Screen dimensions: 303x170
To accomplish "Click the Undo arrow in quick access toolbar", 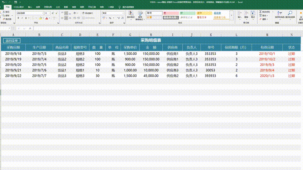I will click(x=3, y=2).
